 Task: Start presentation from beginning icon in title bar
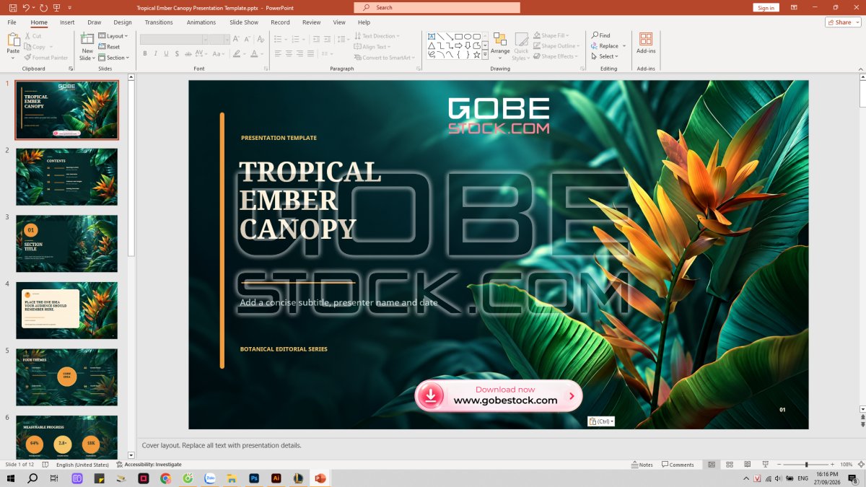[58, 7]
